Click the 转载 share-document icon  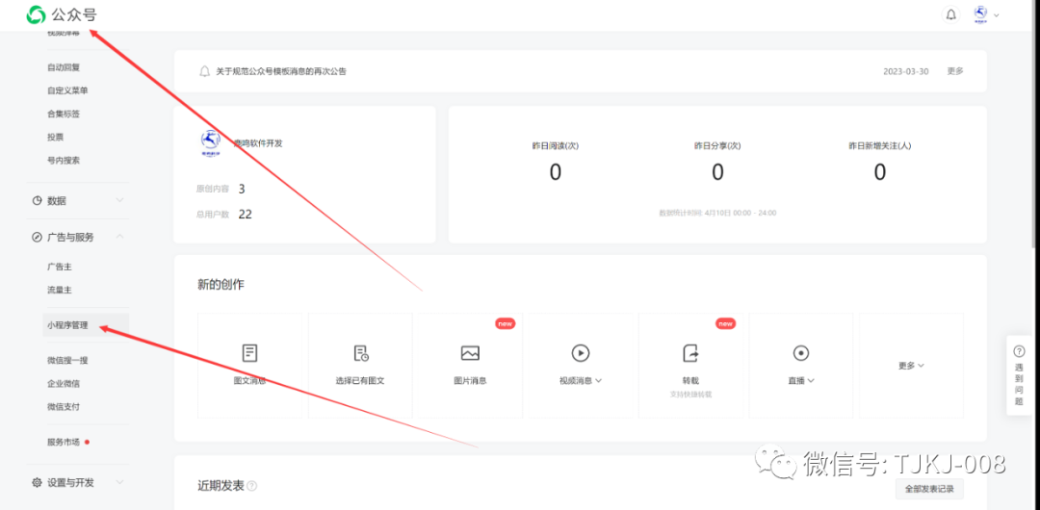690,353
